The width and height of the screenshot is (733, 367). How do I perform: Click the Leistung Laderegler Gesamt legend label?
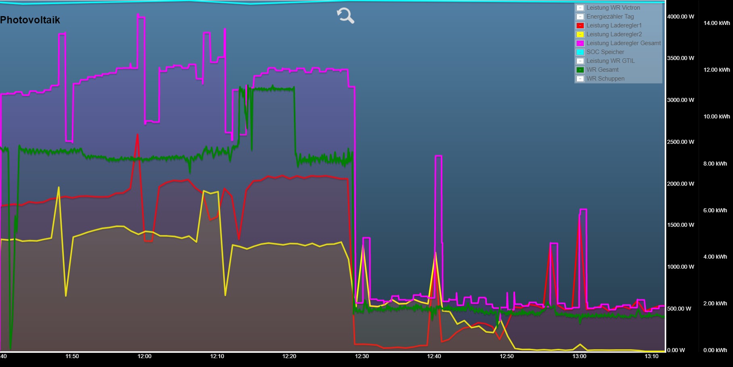tap(624, 43)
